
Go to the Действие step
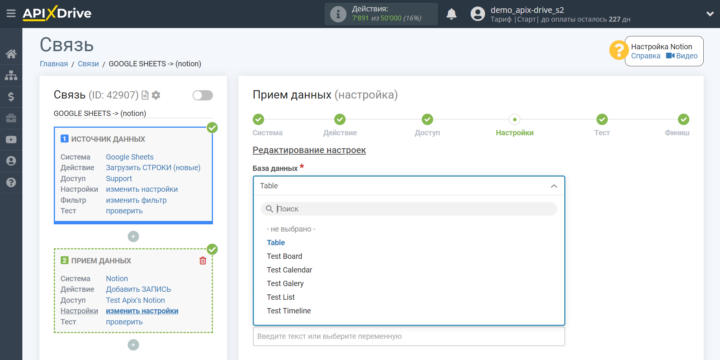(x=340, y=119)
